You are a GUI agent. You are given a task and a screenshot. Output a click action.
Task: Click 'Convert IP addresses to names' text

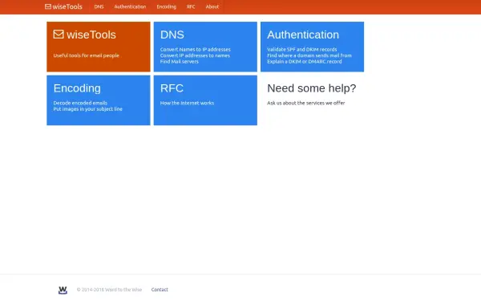click(x=195, y=55)
